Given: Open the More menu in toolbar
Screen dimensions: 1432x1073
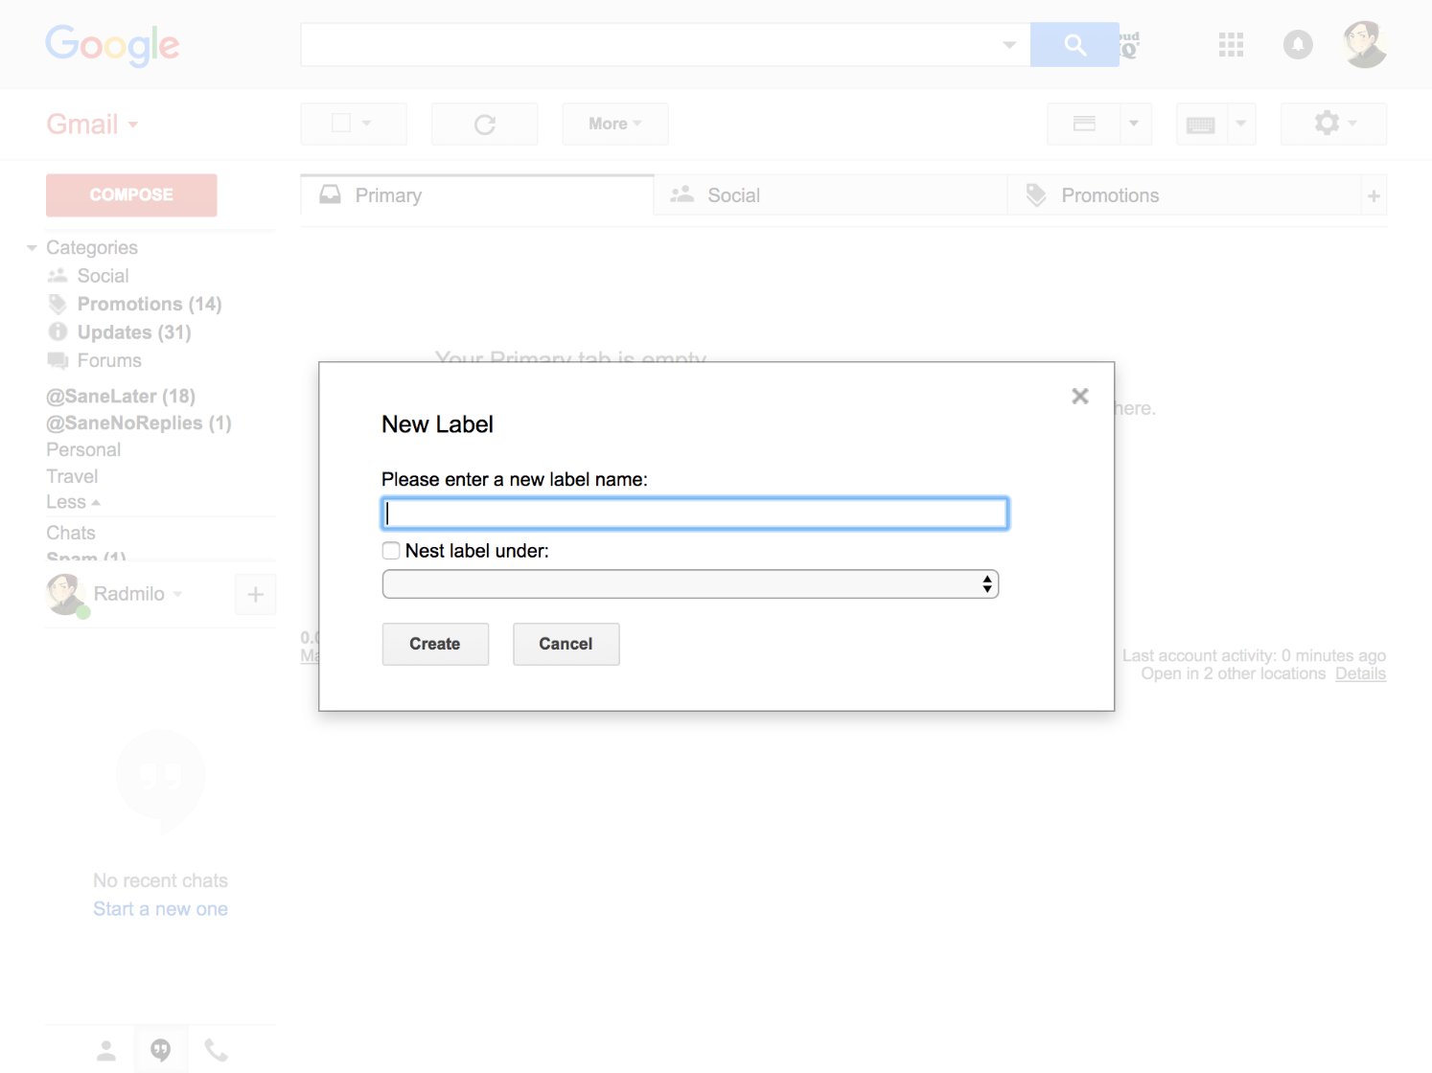Looking at the screenshot, I should click(614, 124).
